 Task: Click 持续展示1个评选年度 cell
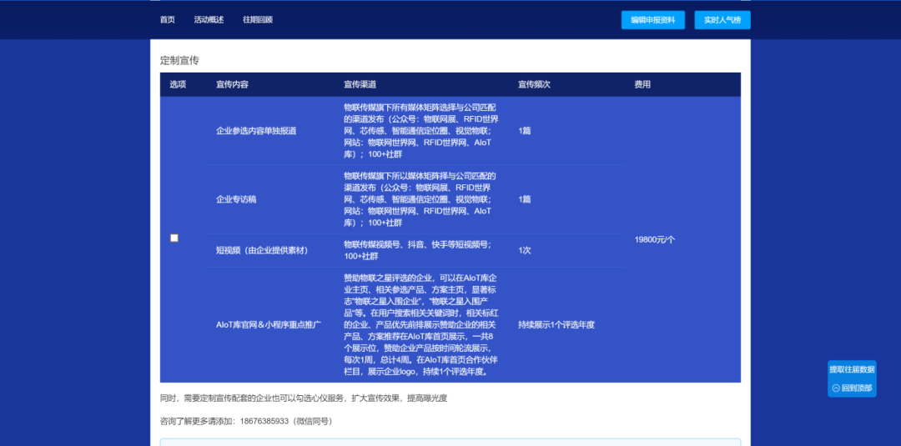coord(556,324)
